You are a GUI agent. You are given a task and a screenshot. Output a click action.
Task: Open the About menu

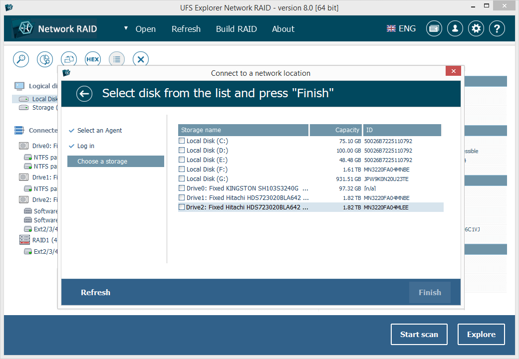point(283,29)
